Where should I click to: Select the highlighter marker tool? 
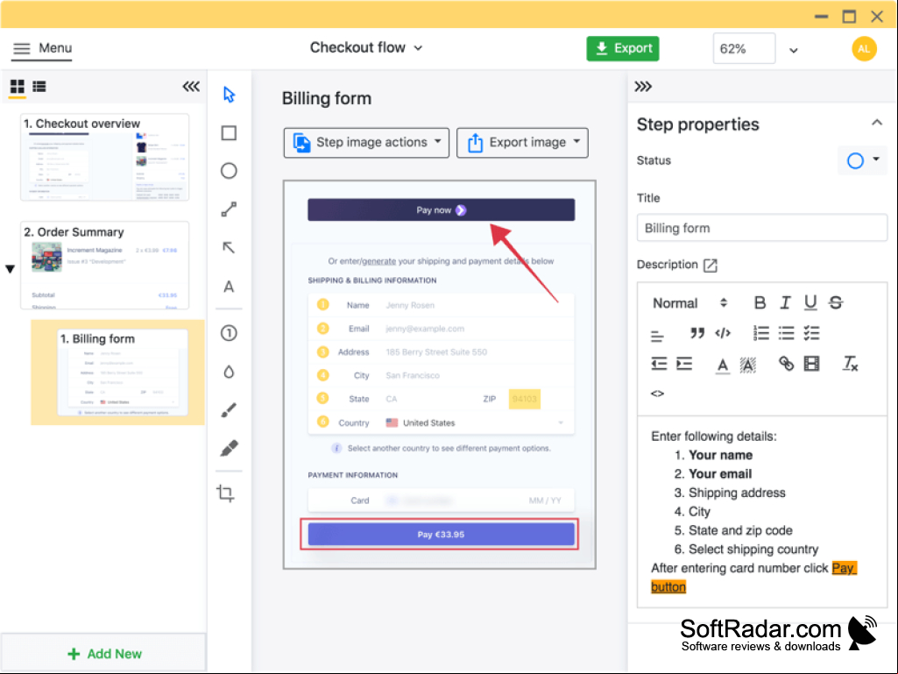[x=229, y=448]
